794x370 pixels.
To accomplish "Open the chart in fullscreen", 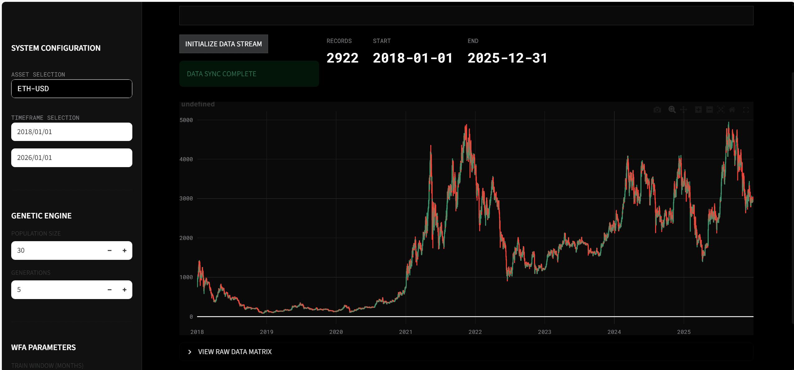I will pos(746,110).
